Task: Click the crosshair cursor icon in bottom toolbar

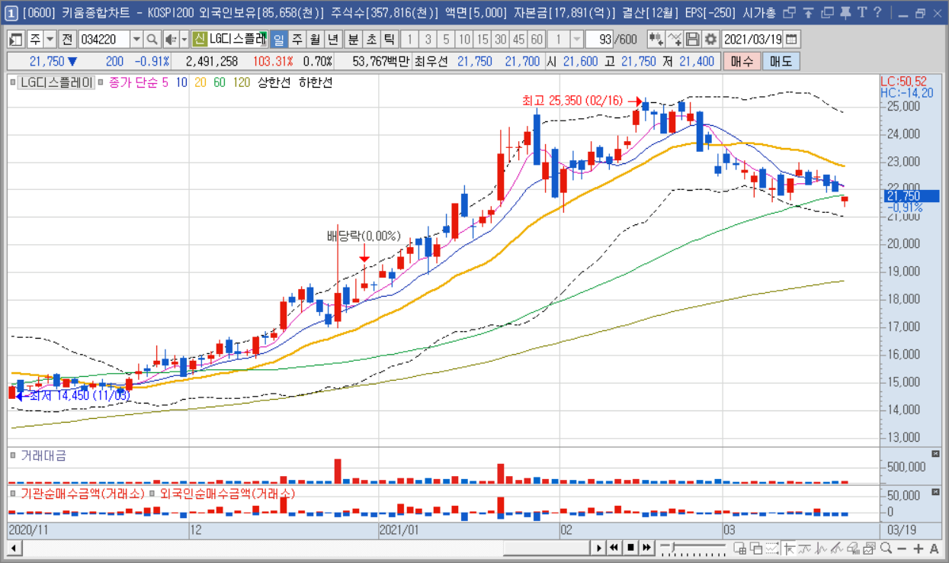Action: pyautogui.click(x=789, y=548)
